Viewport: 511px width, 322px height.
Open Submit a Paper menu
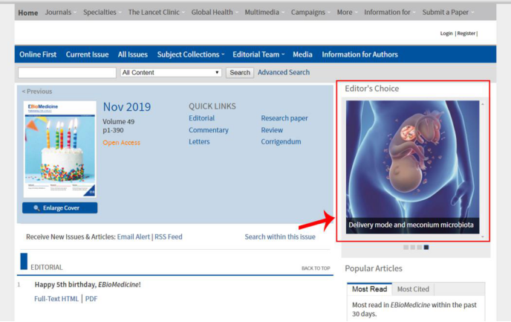coord(448,13)
